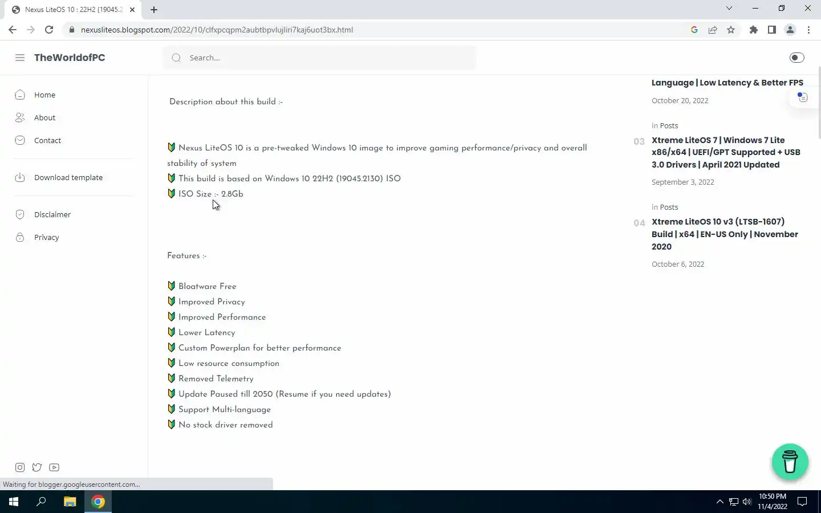The image size is (821, 513).
Task: Click the page vertical scrollbar
Action: [x=819, y=103]
